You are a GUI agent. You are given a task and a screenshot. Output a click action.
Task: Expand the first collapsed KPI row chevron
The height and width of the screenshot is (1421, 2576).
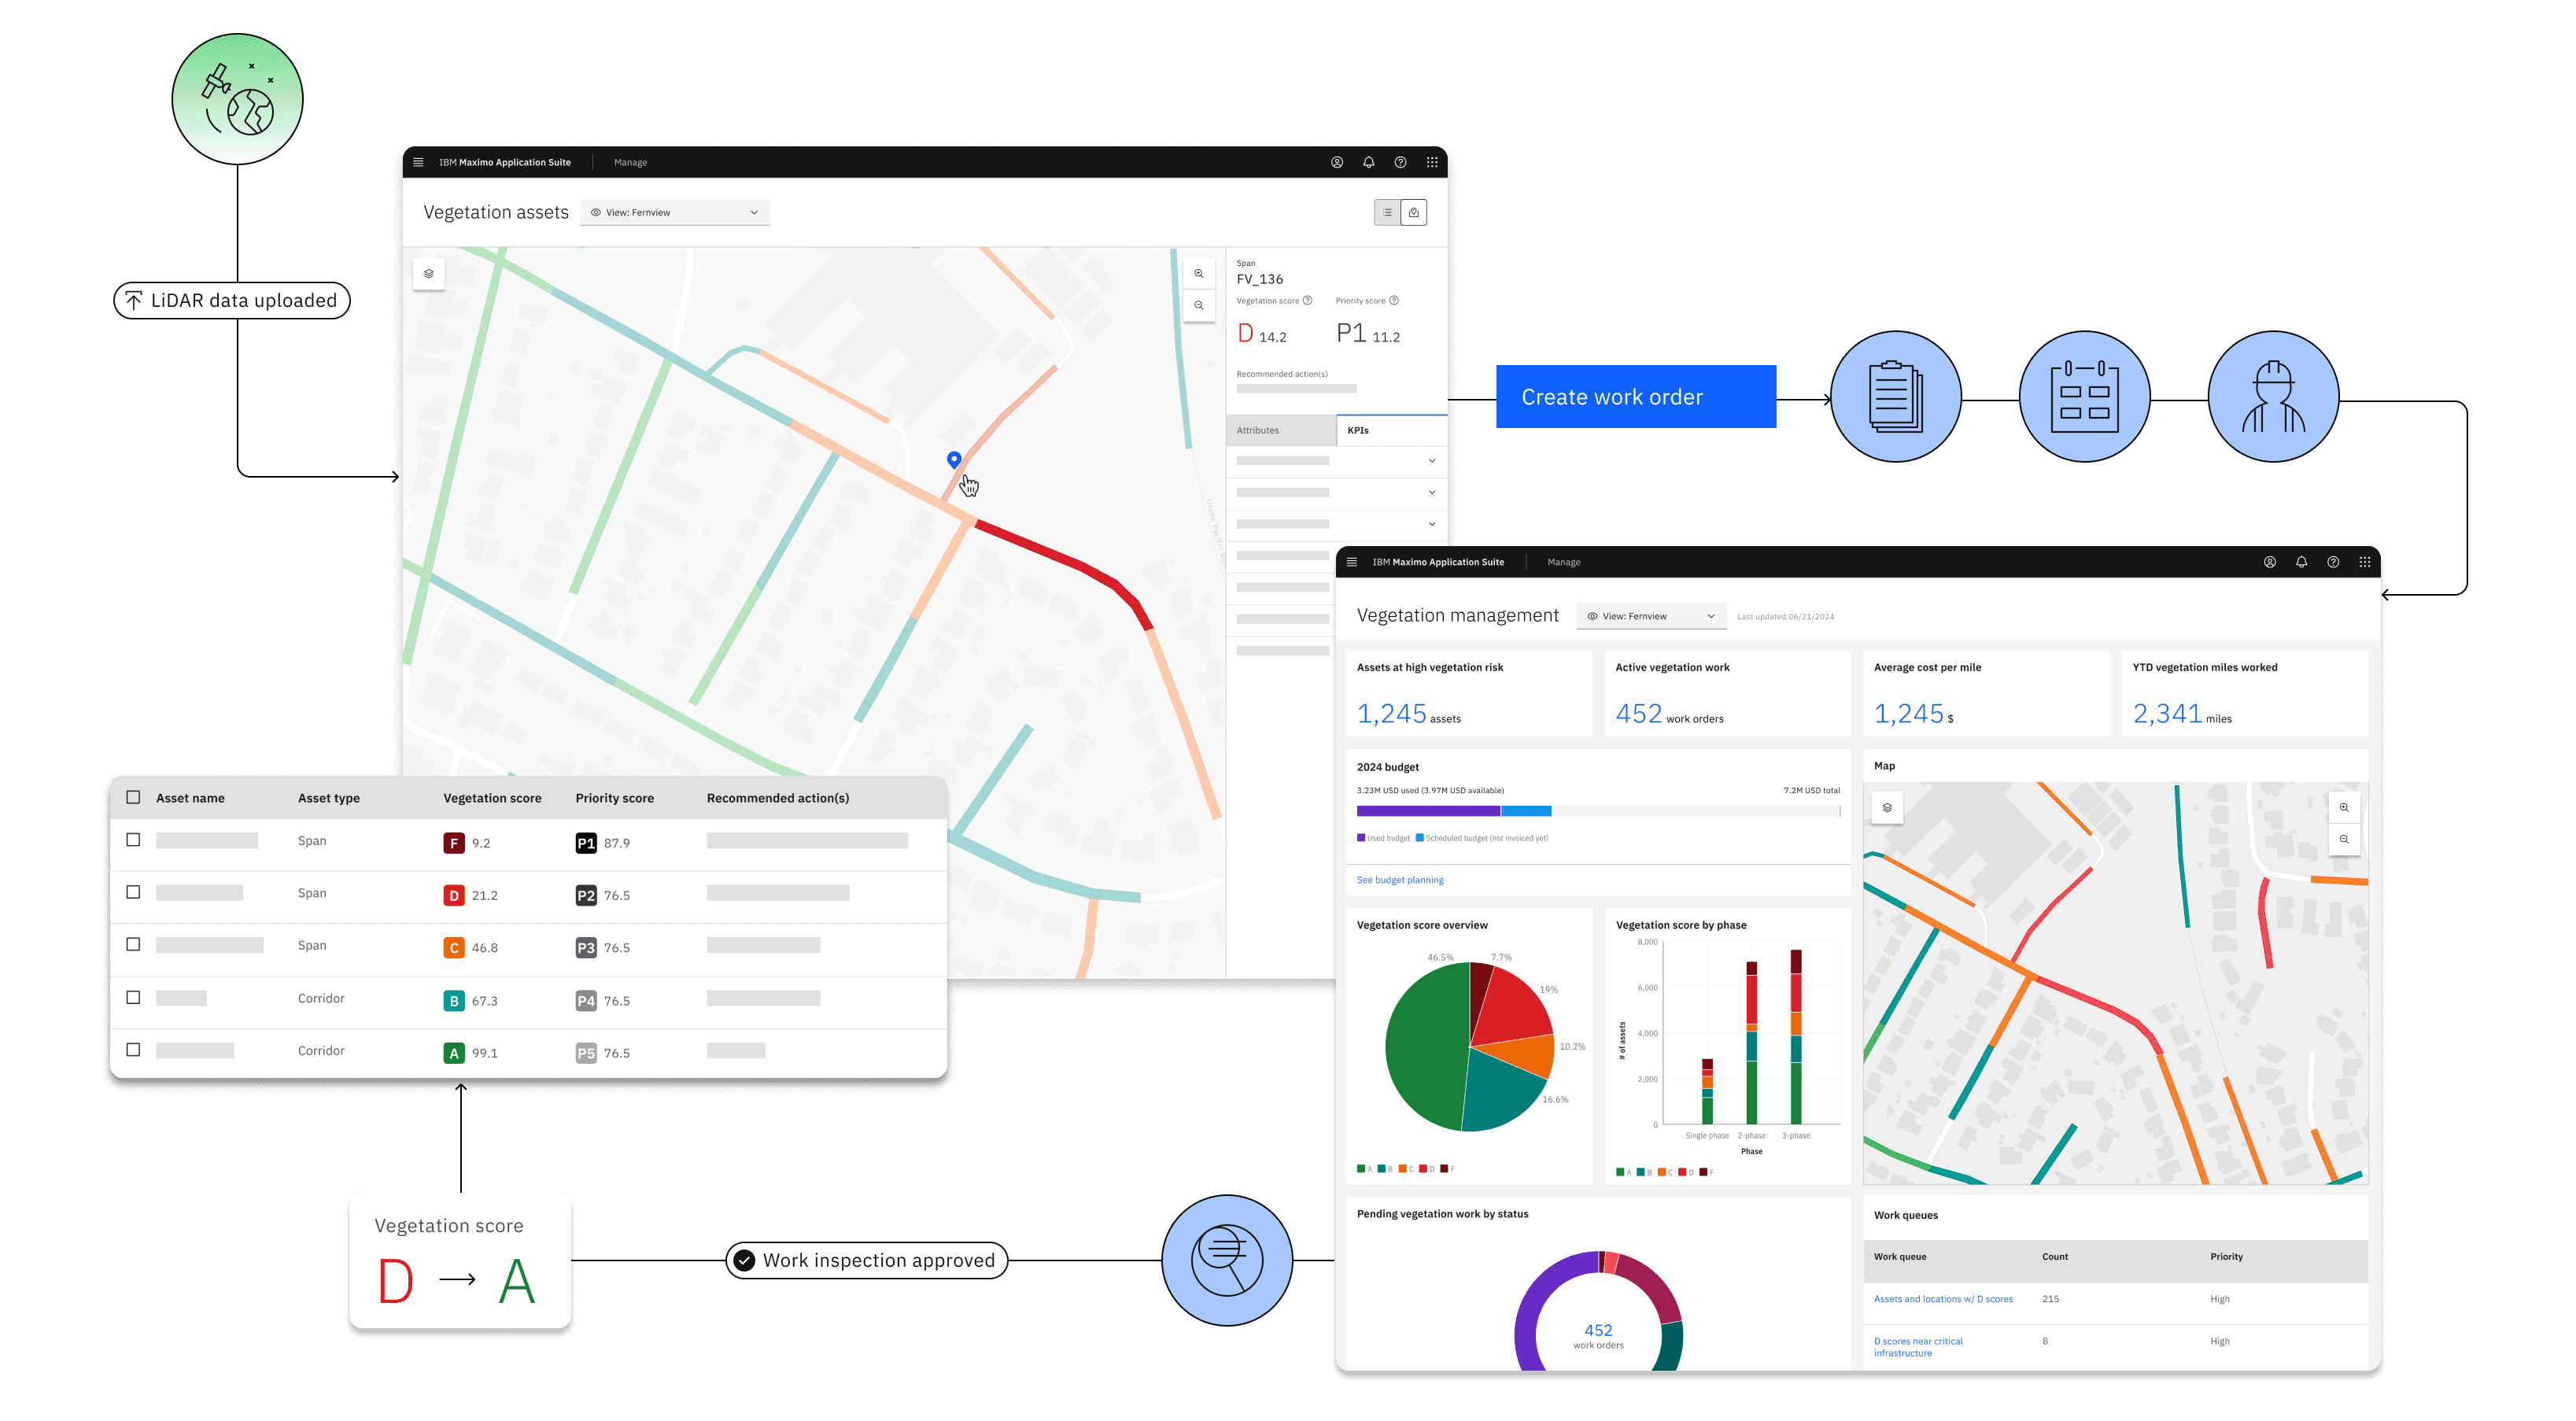coord(1431,461)
